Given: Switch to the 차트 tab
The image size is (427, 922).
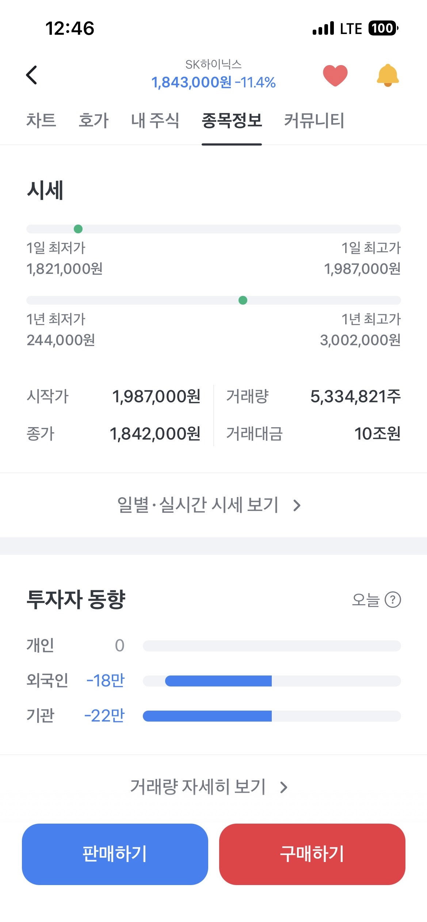Looking at the screenshot, I should pyautogui.click(x=41, y=120).
